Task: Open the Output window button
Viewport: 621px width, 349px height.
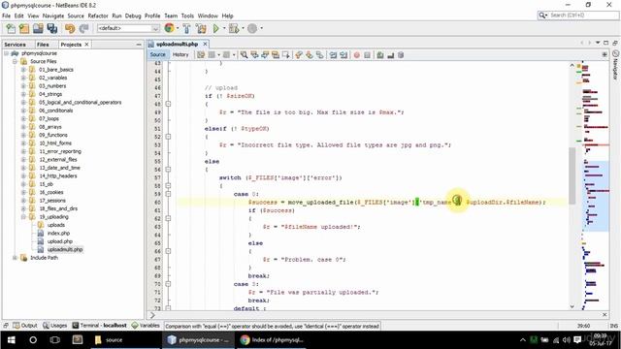Action: coord(25,326)
